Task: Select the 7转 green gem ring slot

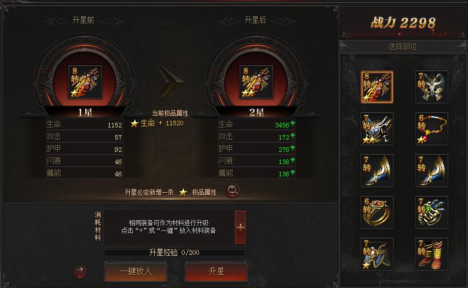Action: tap(431, 212)
